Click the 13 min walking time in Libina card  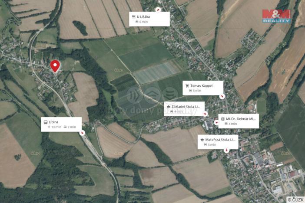pyautogui.click(x=56, y=127)
